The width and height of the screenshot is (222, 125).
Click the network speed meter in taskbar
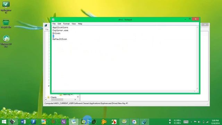coord(175,122)
